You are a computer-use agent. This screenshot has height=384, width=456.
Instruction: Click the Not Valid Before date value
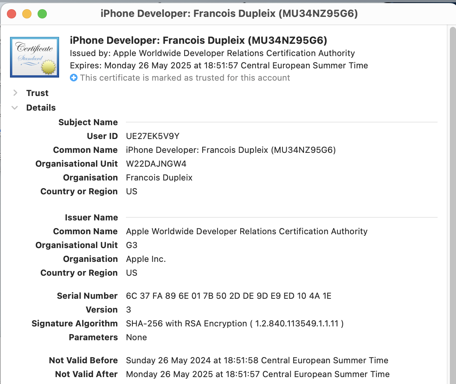click(x=257, y=360)
